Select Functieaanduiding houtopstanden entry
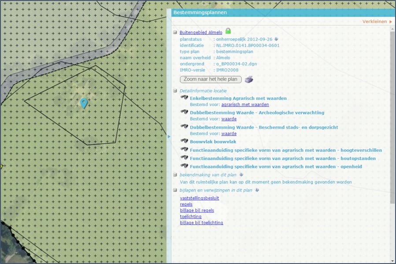396x264 pixels. click(283, 158)
